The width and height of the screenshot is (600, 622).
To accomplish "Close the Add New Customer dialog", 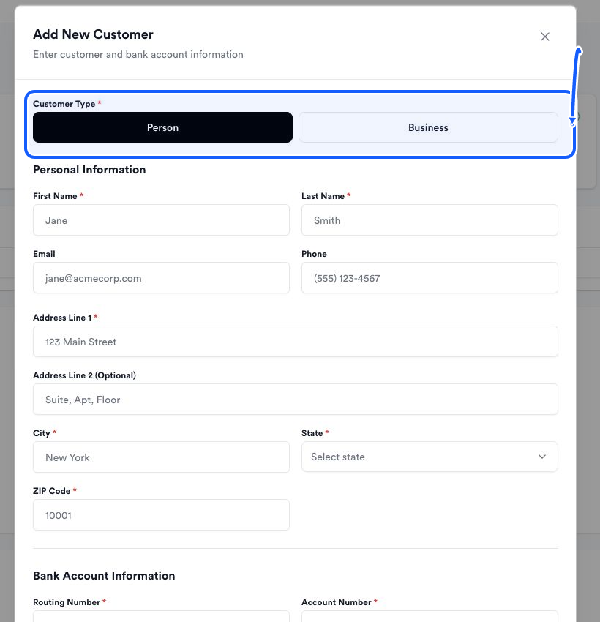I will (545, 37).
